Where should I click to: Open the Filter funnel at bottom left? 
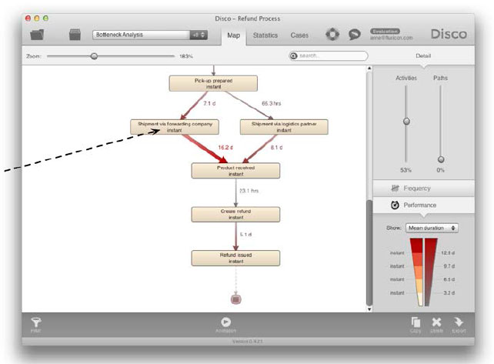tap(35, 324)
